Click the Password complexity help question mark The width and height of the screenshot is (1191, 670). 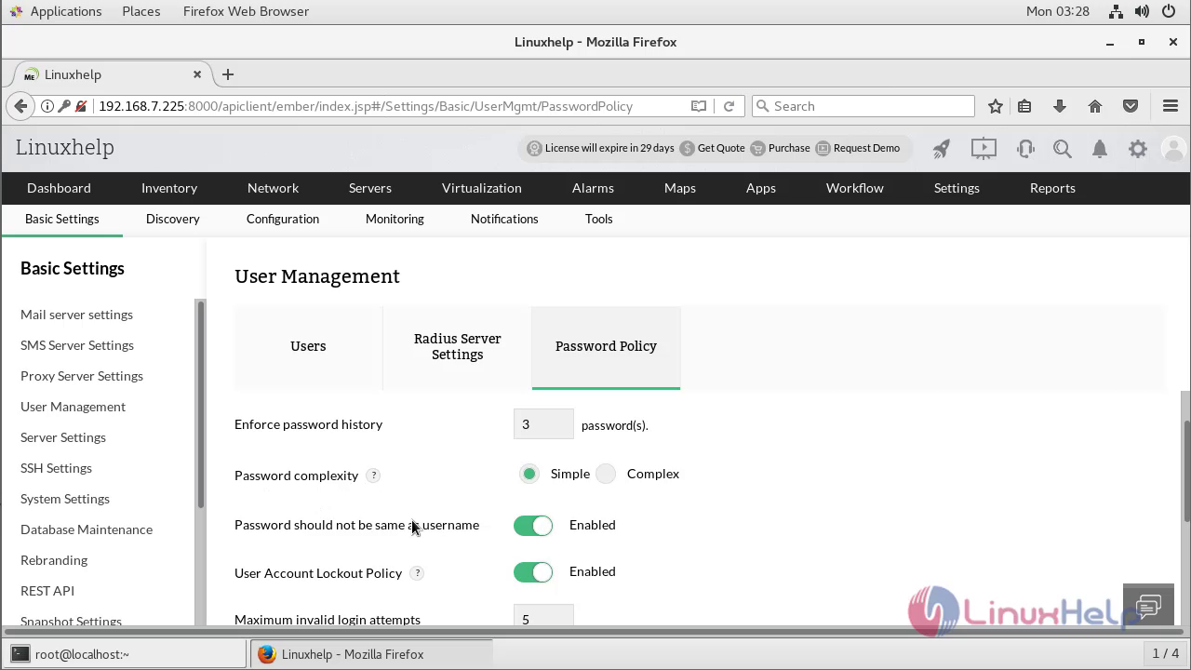tap(373, 475)
